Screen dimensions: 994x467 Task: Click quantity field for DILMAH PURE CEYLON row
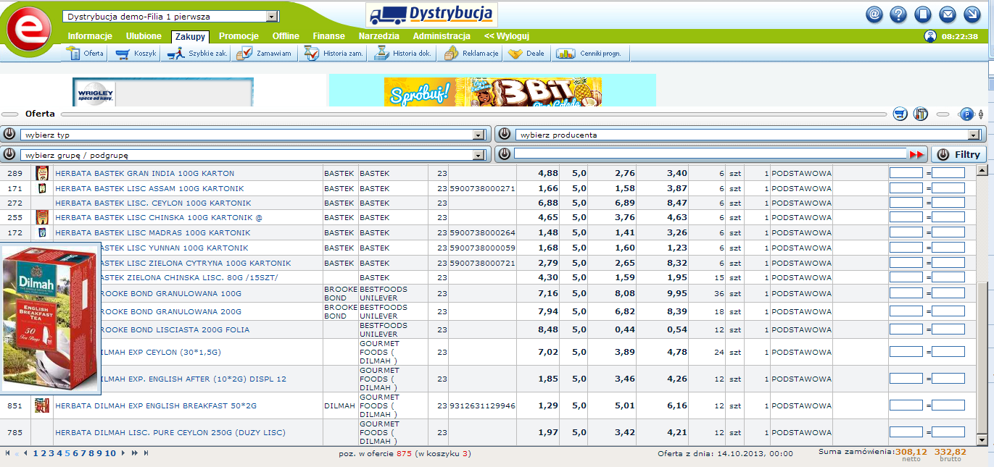tap(906, 432)
